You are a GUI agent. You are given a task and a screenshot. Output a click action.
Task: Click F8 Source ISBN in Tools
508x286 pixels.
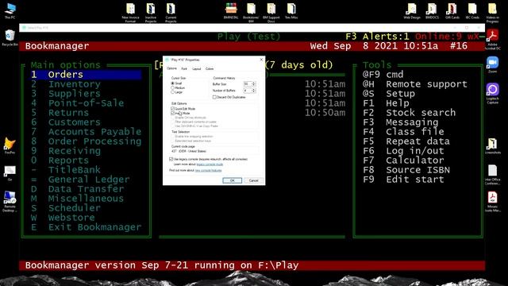click(406, 170)
